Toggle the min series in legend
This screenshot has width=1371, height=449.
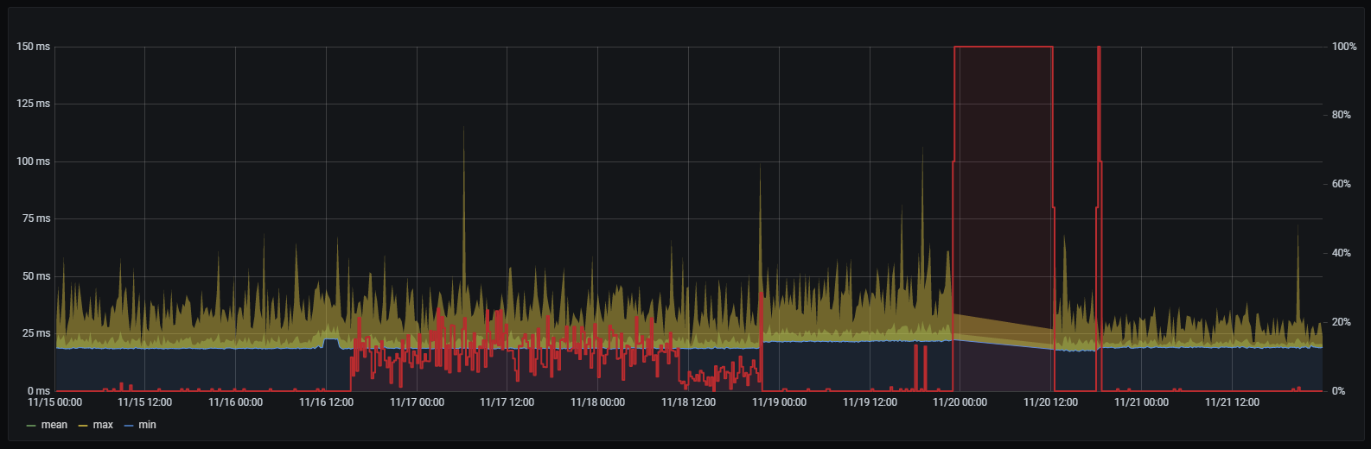point(147,425)
